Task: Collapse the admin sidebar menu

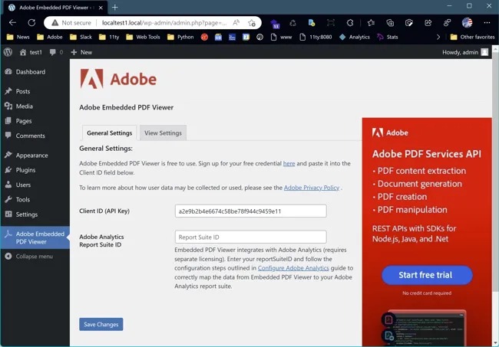Action: pyautogui.click(x=34, y=256)
